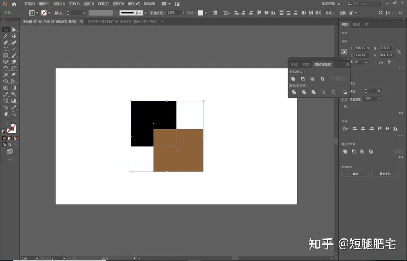The image size is (407, 261).
Task: Open brush definition dropdown labeled 基本
Action: click(145, 13)
